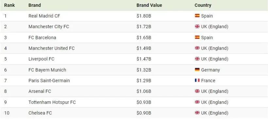Select the FC Bayern Munich brand name

47,70
